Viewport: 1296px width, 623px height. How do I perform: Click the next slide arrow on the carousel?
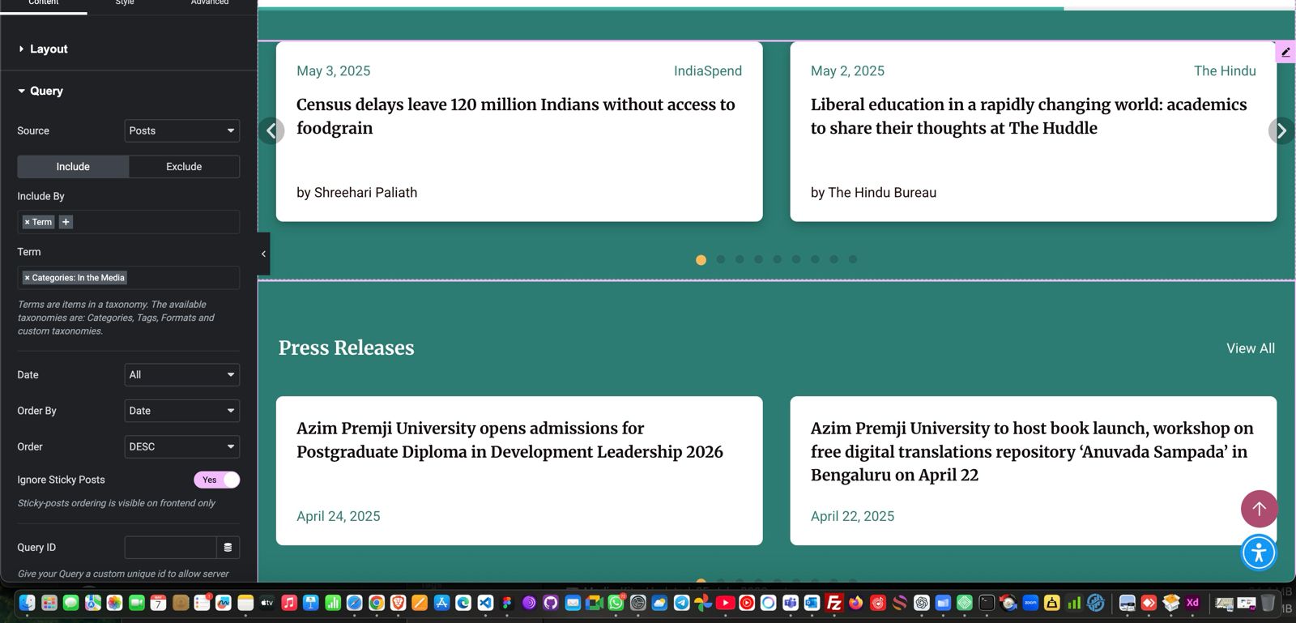1281,130
